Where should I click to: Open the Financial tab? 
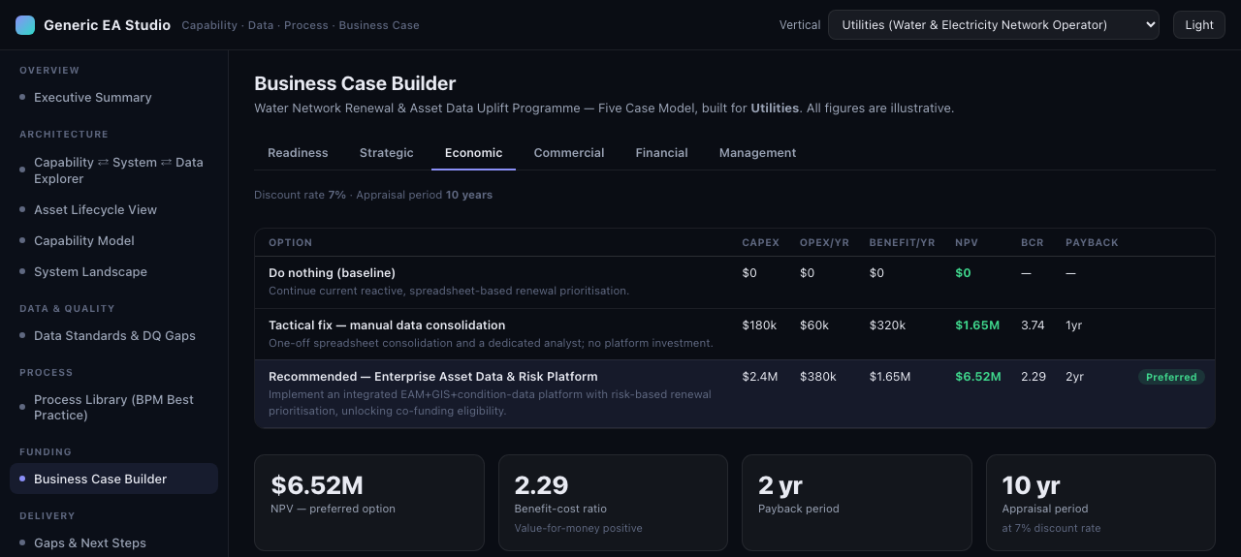(662, 153)
